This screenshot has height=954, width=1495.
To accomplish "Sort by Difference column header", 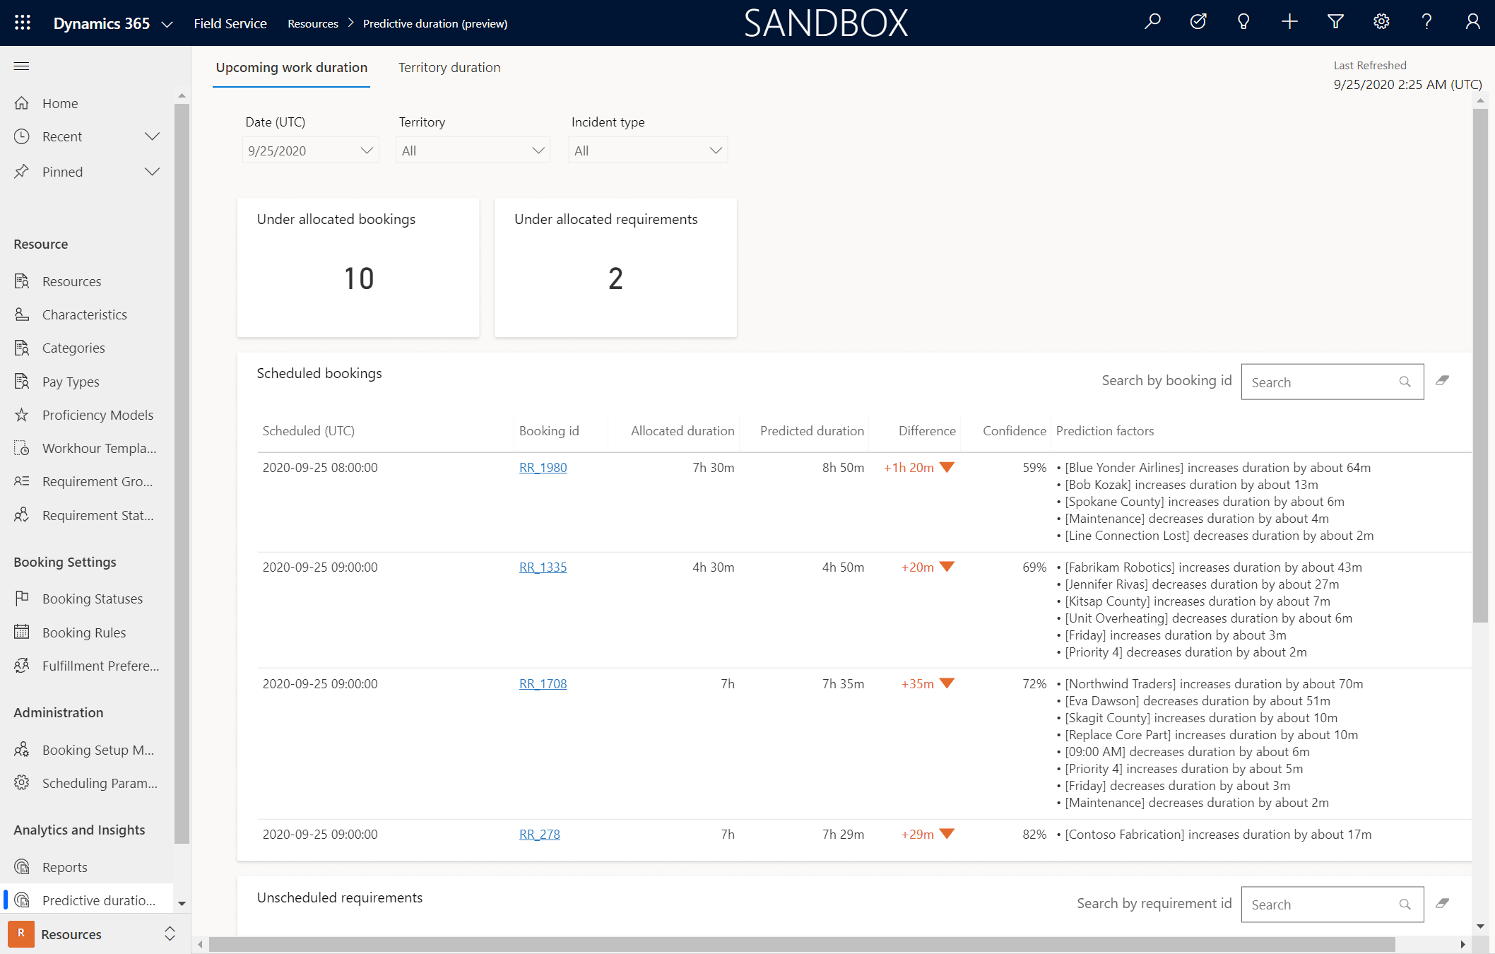I will (927, 431).
